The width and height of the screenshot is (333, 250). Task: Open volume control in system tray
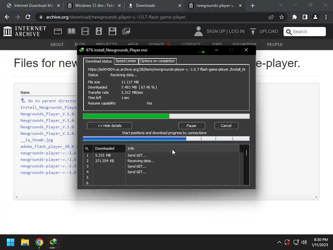(x=304, y=242)
